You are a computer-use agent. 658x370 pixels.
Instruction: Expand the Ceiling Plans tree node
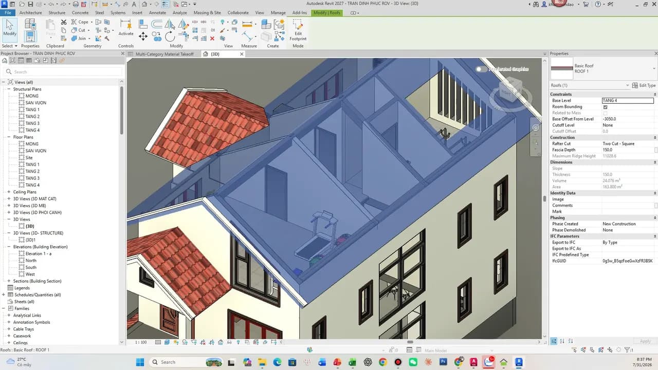(9, 192)
